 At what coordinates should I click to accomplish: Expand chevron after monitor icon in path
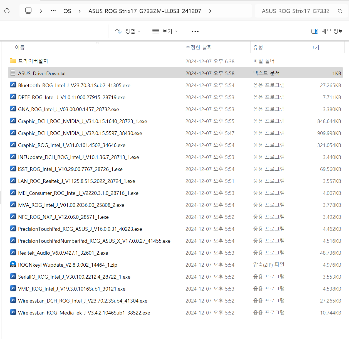pos(41,11)
